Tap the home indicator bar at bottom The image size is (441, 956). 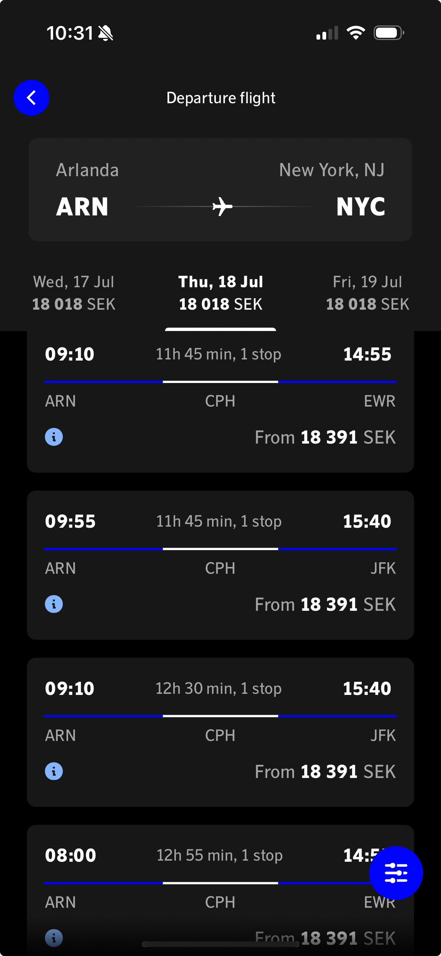(x=220, y=944)
